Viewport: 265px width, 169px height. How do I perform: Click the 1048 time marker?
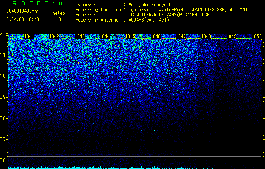point(206,36)
